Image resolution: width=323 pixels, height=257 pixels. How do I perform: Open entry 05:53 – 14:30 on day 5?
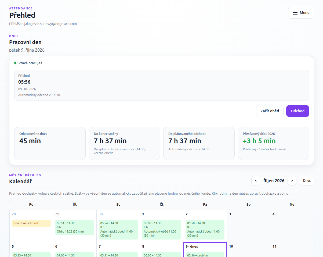(31, 255)
